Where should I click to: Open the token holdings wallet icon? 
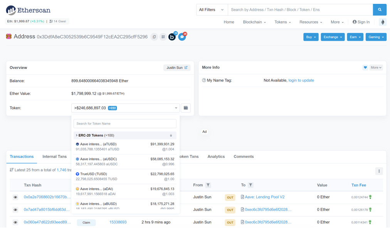click(185, 108)
